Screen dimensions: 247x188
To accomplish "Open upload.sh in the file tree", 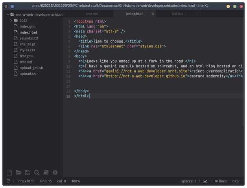I will point(28,74).
